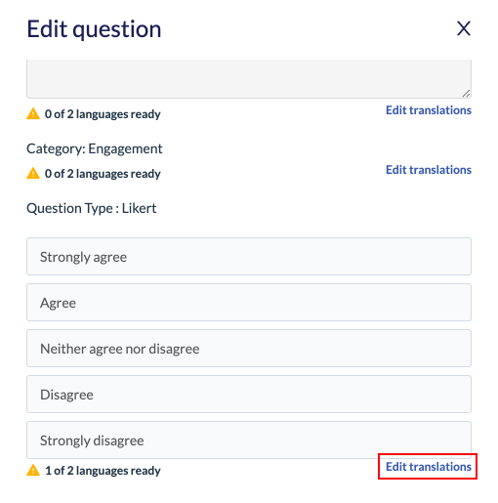Click the languages ready status under Category
The width and height of the screenshot is (498, 503).
coord(103,174)
